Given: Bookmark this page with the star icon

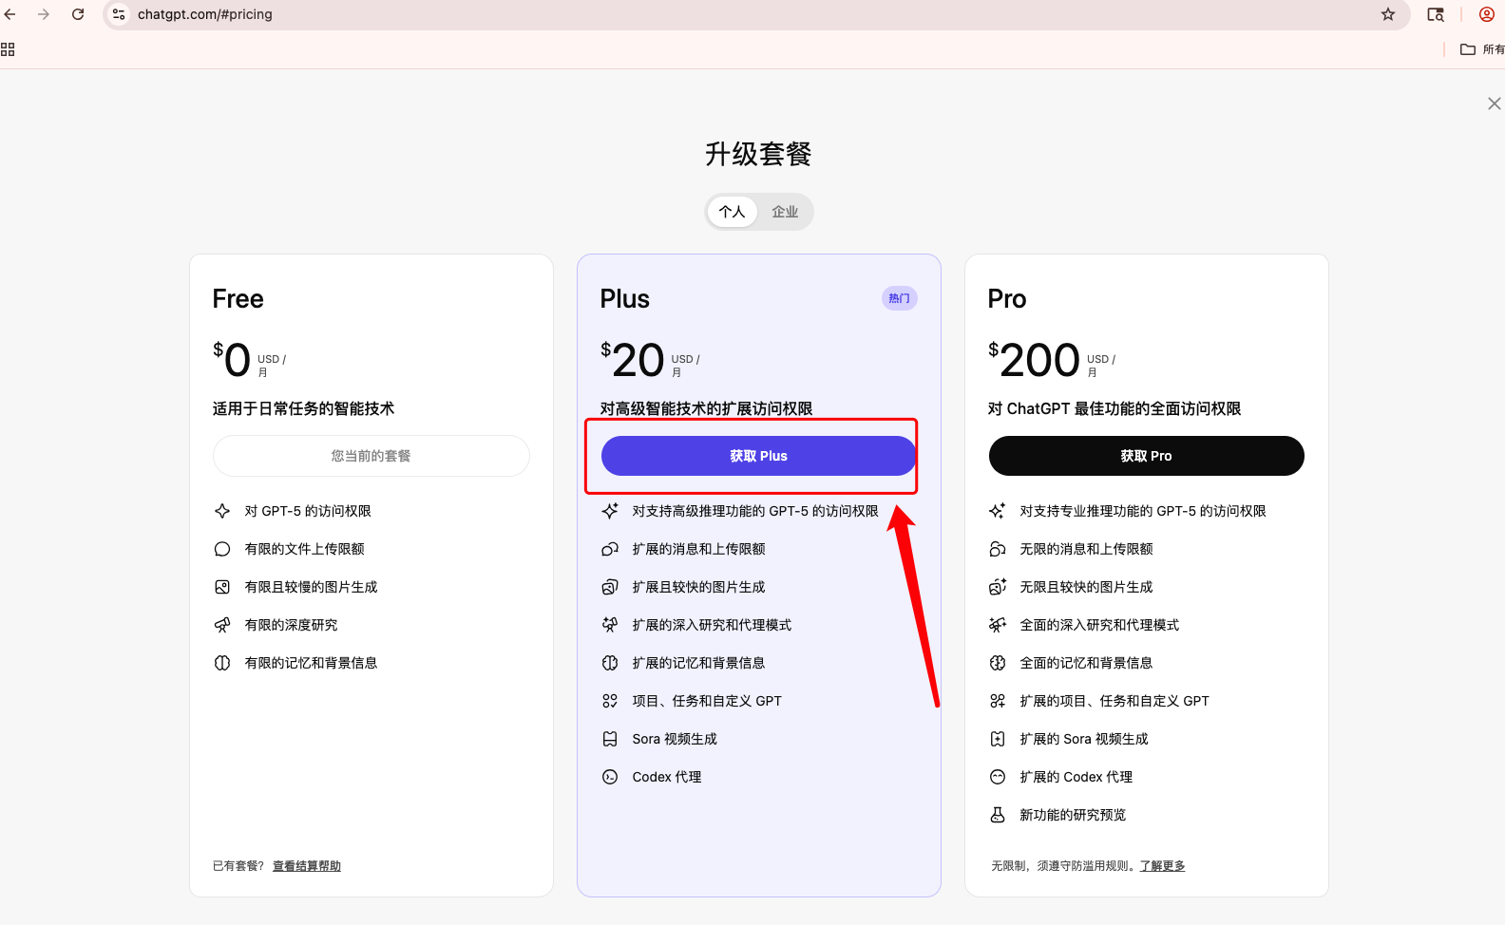Looking at the screenshot, I should pyautogui.click(x=1388, y=14).
